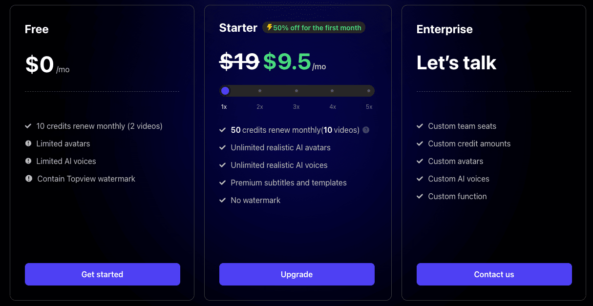Click the checkmark next to Custom function
This screenshot has width=593, height=306.
[420, 196]
